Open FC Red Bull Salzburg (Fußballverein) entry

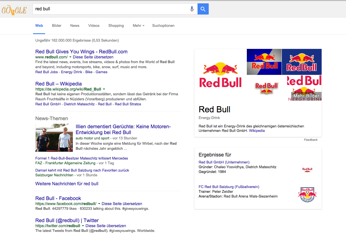pos(229,187)
